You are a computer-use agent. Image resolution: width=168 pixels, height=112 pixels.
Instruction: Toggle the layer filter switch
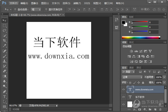coord(165,72)
